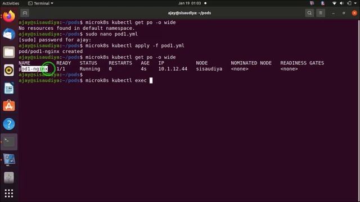Open Activities overview

[x=11, y=3]
